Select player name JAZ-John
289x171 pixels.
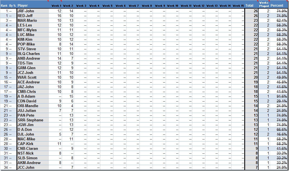click(26, 87)
